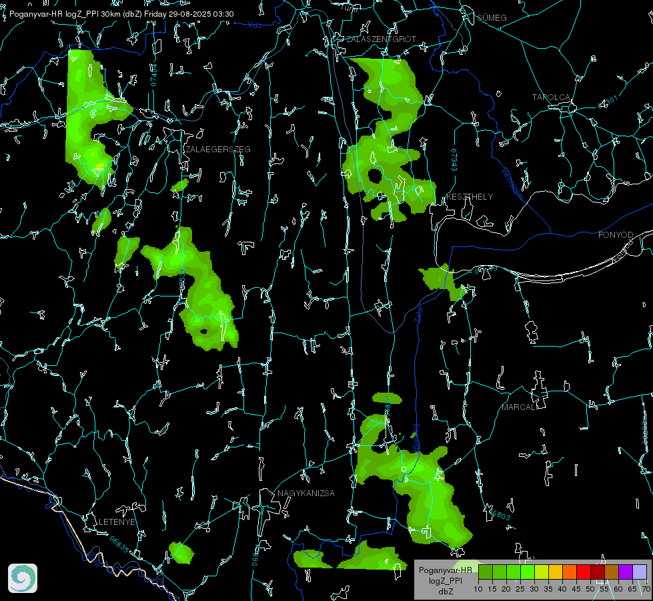Select the yellow-green 30-35 dBZ legend swatch
Viewport: 653px width, 601px height.
542,572
